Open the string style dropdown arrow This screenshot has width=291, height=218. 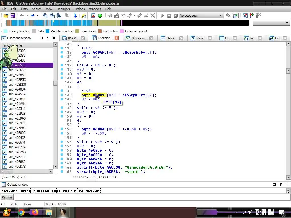[x=134, y=16]
